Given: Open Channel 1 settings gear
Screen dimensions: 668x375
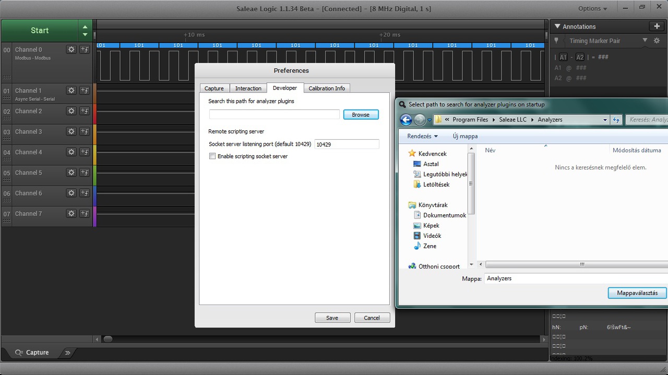Looking at the screenshot, I should (x=71, y=91).
